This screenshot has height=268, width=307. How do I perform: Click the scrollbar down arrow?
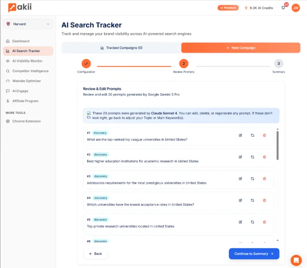[x=278, y=240]
